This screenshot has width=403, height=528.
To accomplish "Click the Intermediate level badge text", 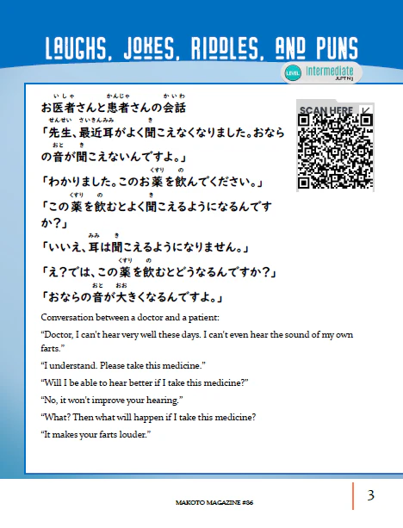I will click(x=330, y=71).
